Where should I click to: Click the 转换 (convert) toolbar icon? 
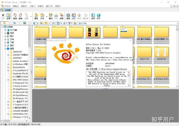pyautogui.click(x=61, y=16)
